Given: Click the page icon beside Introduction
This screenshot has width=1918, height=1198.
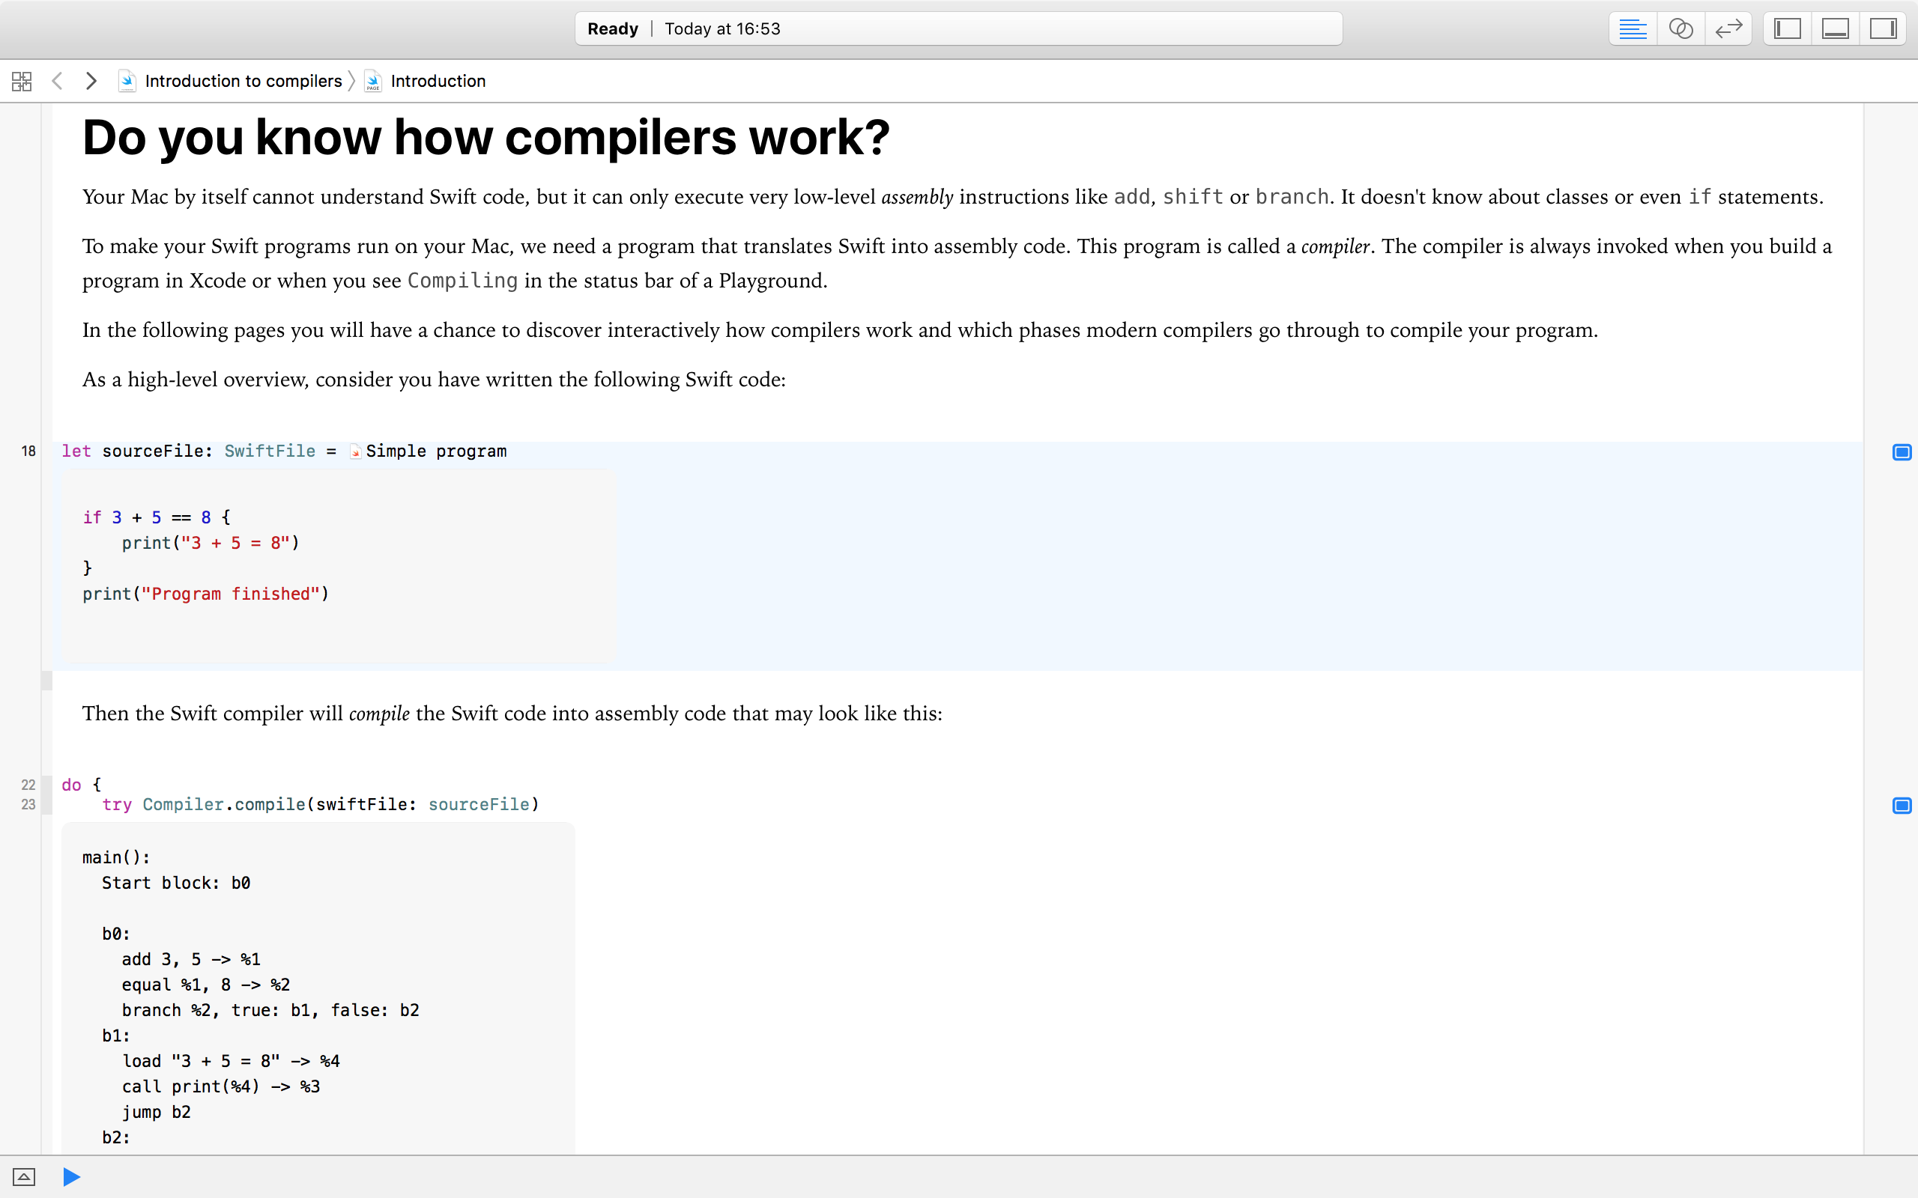Looking at the screenshot, I should coord(372,81).
